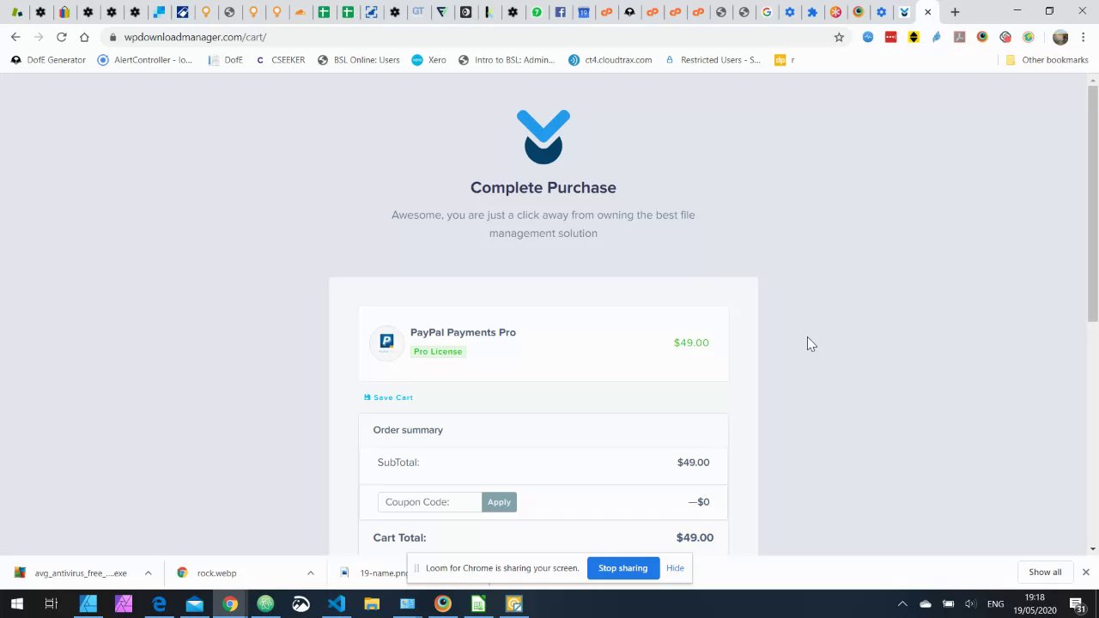Click the red toolbar extension icon

tap(891, 37)
